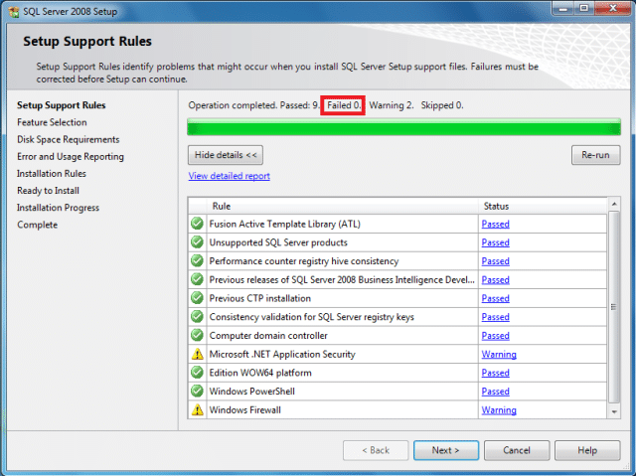Click warning icon for Microsoft .NET Application Security

pyautogui.click(x=197, y=354)
